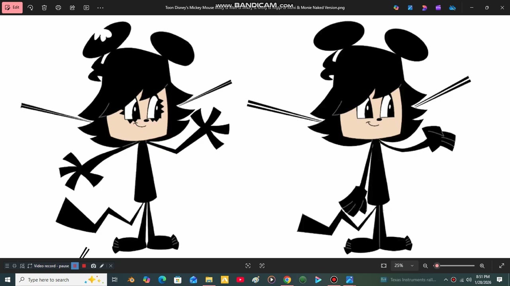Pause the Bandicam video recording
The width and height of the screenshot is (510, 286).
[x=75, y=266]
